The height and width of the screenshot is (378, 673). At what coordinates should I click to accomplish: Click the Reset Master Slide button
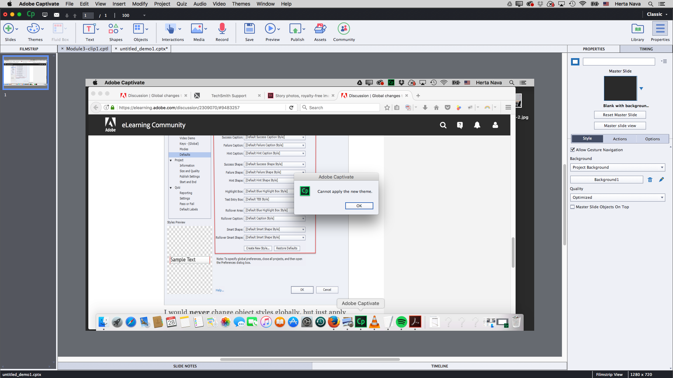pos(620,115)
